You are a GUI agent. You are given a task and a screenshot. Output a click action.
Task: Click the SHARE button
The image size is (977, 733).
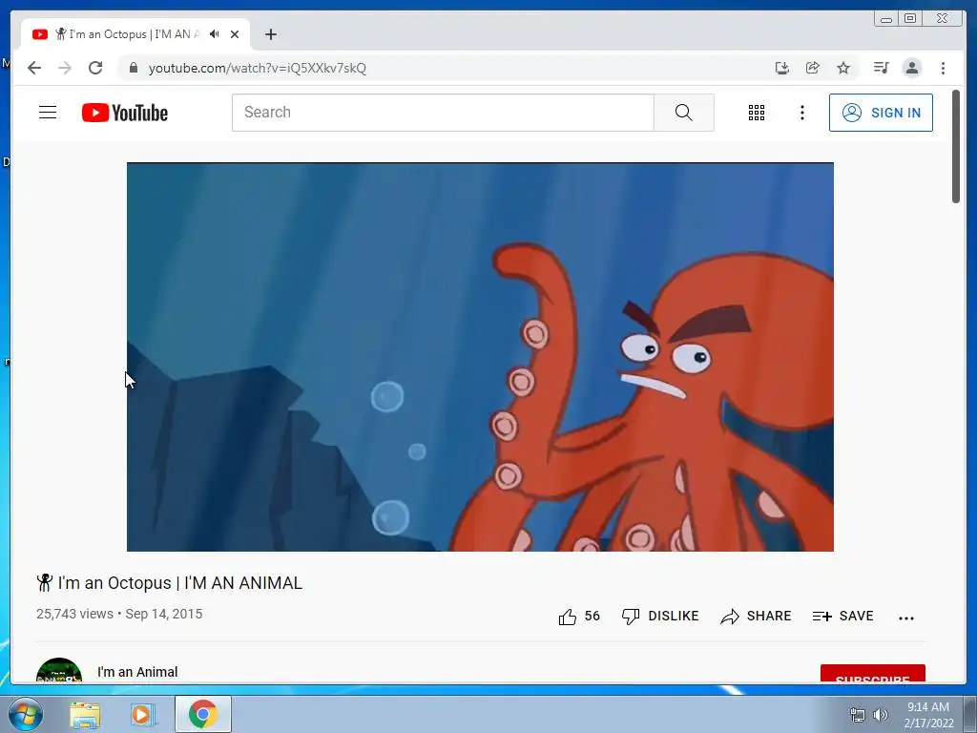pos(756,617)
